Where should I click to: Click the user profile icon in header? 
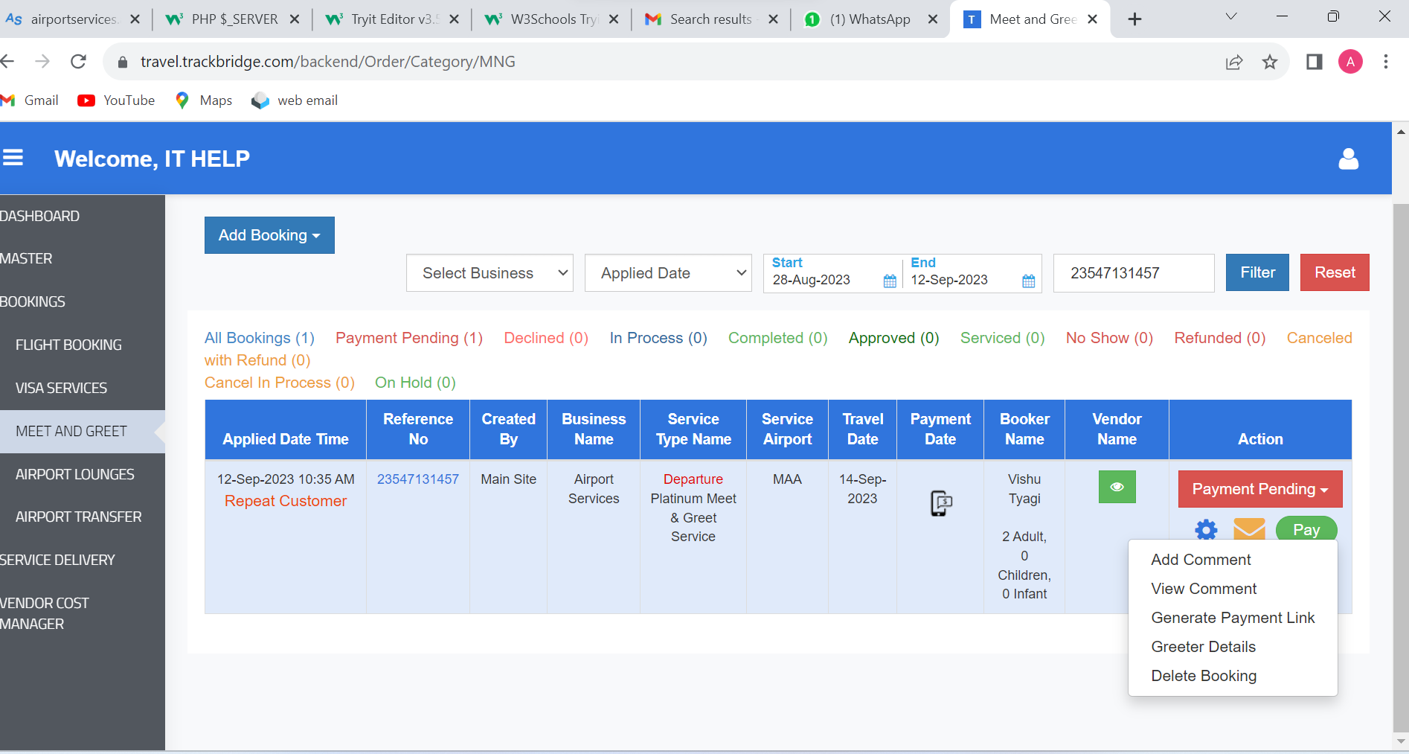[x=1348, y=159]
